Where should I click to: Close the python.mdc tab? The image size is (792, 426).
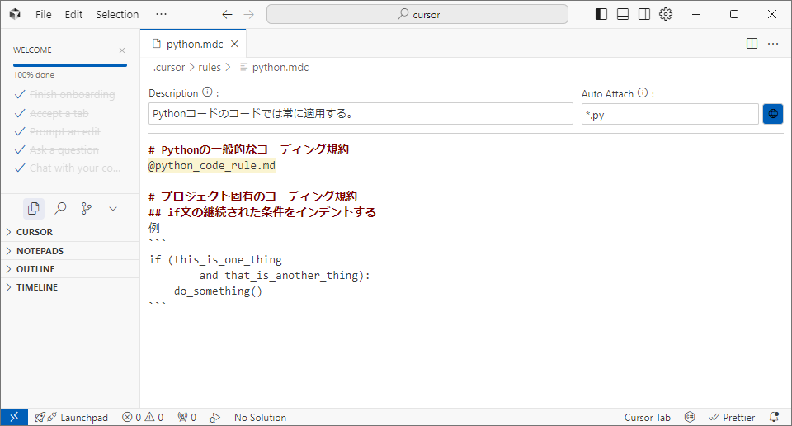[x=234, y=44]
